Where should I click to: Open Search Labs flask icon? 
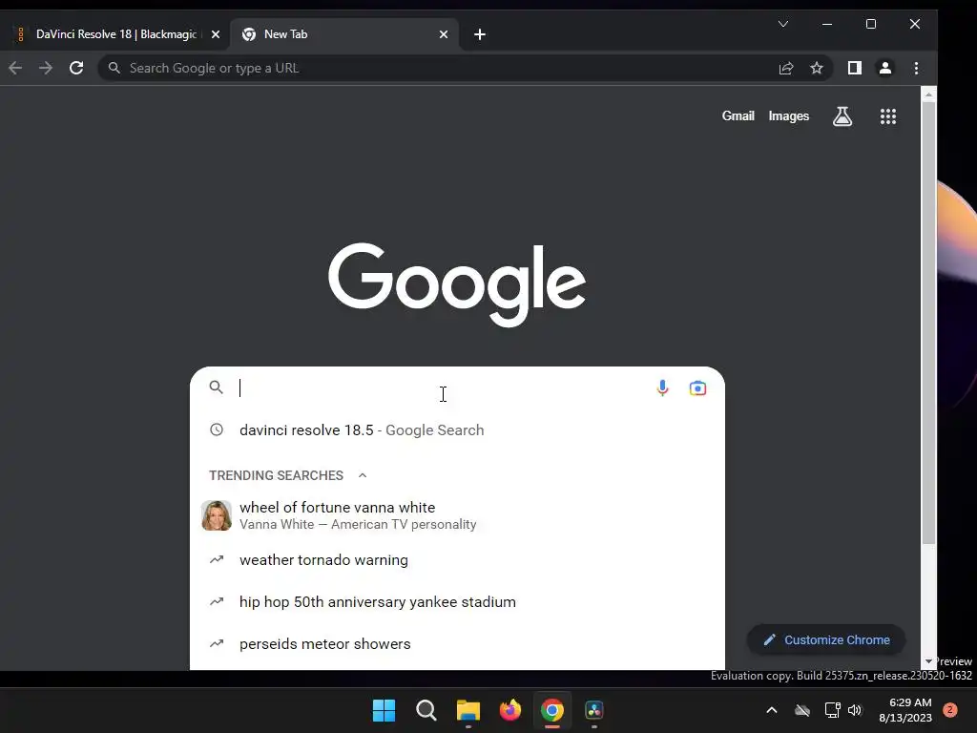[842, 115]
